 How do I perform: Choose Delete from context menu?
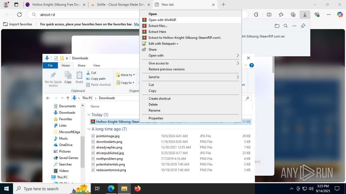click(191, 104)
